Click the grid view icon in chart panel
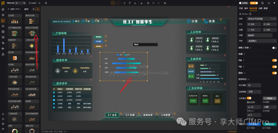The image size is (278, 133). coord(37,9)
